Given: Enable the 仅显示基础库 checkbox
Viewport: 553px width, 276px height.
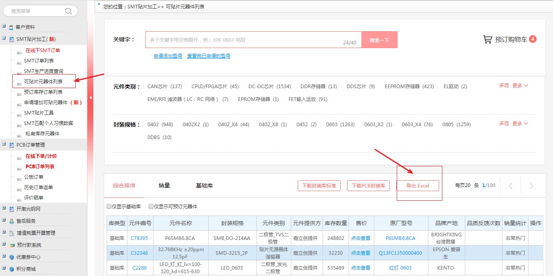Looking at the screenshot, I should [x=109, y=207].
